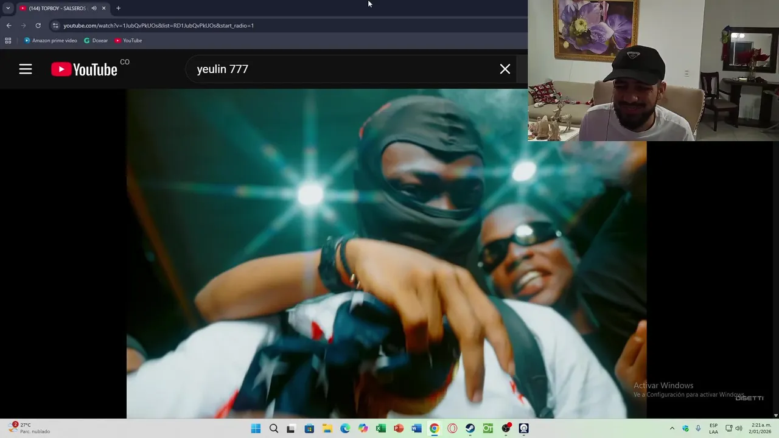Open the Chrome tab search dropdown arrow
The height and width of the screenshot is (438, 779).
click(8, 8)
